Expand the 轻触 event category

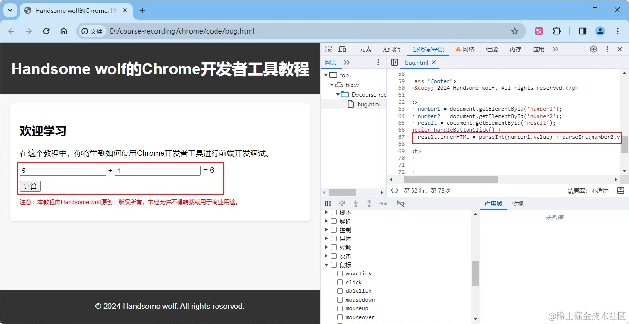point(327,247)
